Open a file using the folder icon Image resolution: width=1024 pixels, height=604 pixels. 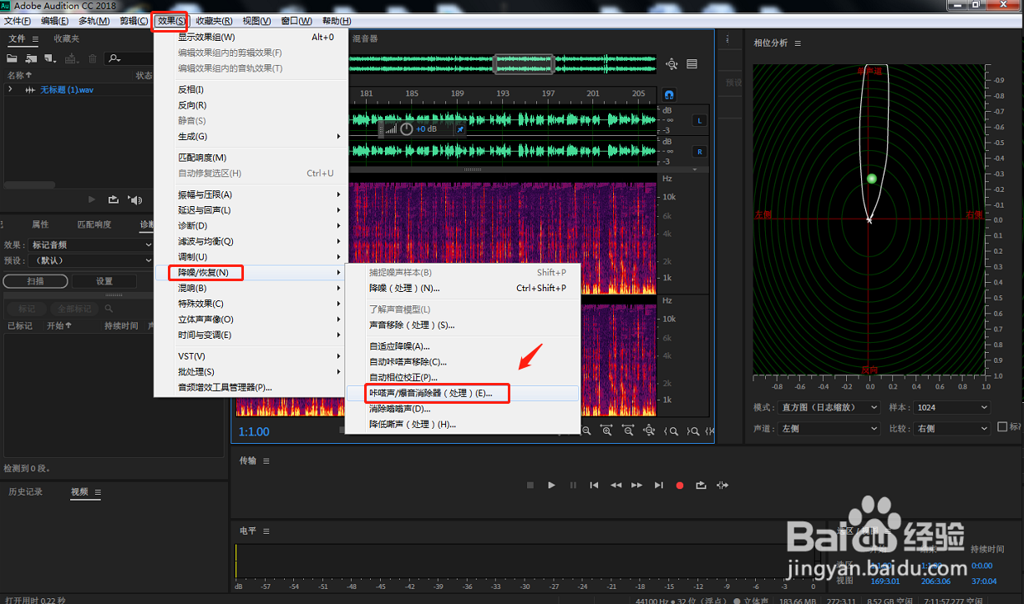pyautogui.click(x=10, y=58)
